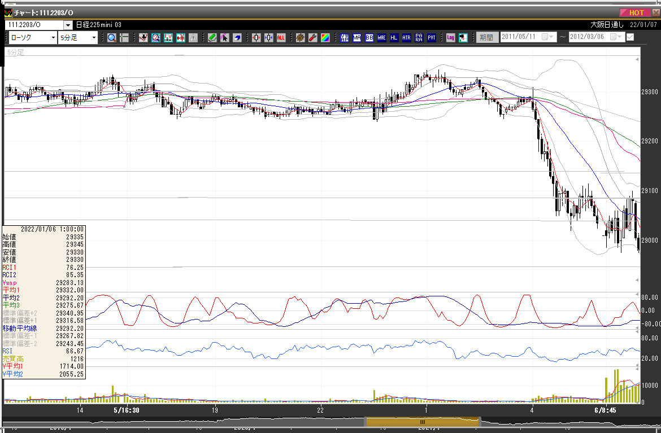661x433 pixels.
Task: Click the pink HOT button
Action: [632, 12]
